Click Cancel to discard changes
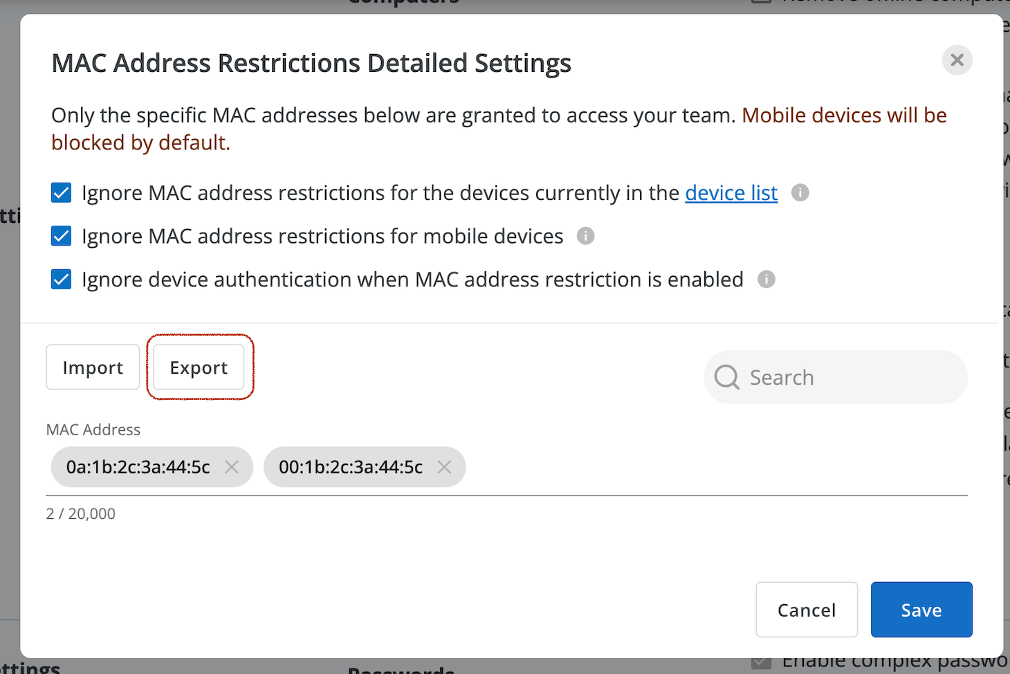The image size is (1010, 674). pyautogui.click(x=807, y=610)
